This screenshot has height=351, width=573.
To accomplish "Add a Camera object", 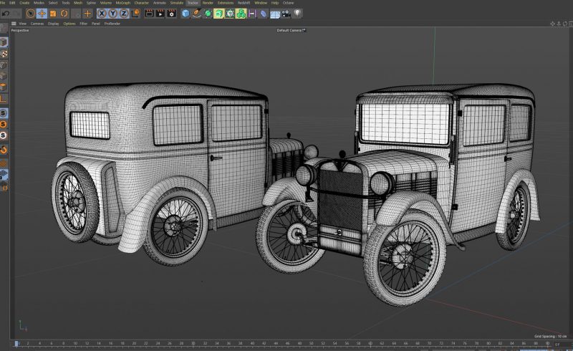I will coord(286,14).
